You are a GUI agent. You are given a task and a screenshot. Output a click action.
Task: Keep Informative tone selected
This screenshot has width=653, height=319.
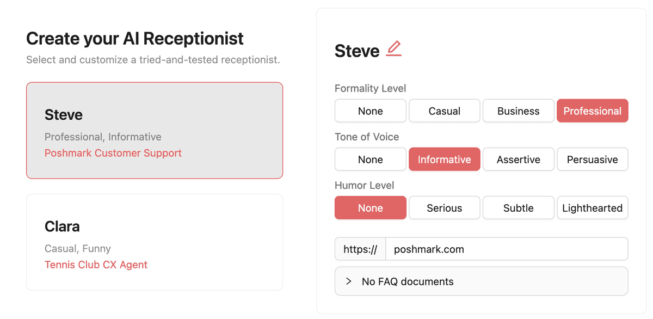pos(444,159)
